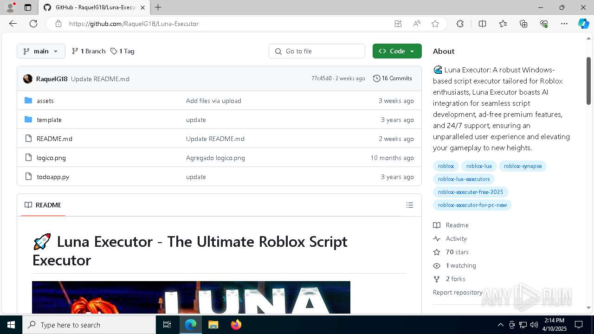Viewport: 594px width, 334px height.
Task: Open the 1 Tag link
Action: [x=123, y=51]
